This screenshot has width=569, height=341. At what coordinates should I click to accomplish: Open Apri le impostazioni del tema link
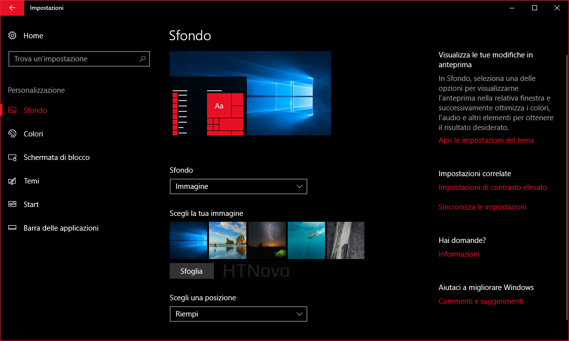[x=486, y=140]
